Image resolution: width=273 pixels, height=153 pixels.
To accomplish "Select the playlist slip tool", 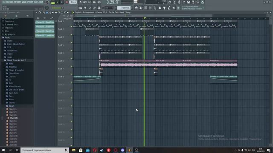I will [x=56, y=12].
